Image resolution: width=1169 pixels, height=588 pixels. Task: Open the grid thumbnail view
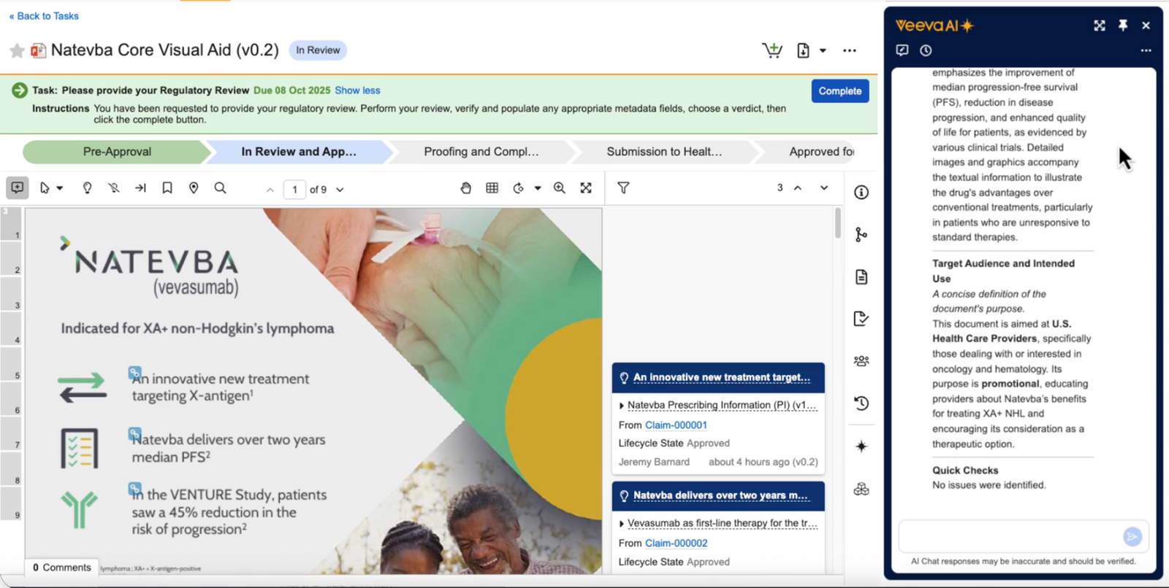pos(492,188)
